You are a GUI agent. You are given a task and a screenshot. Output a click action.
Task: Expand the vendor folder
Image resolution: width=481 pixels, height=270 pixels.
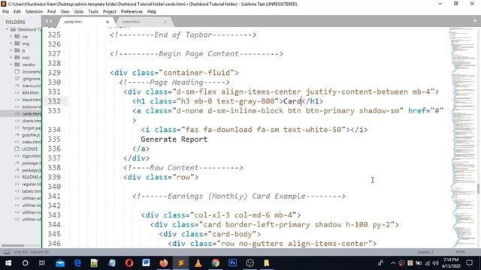coord(11,64)
